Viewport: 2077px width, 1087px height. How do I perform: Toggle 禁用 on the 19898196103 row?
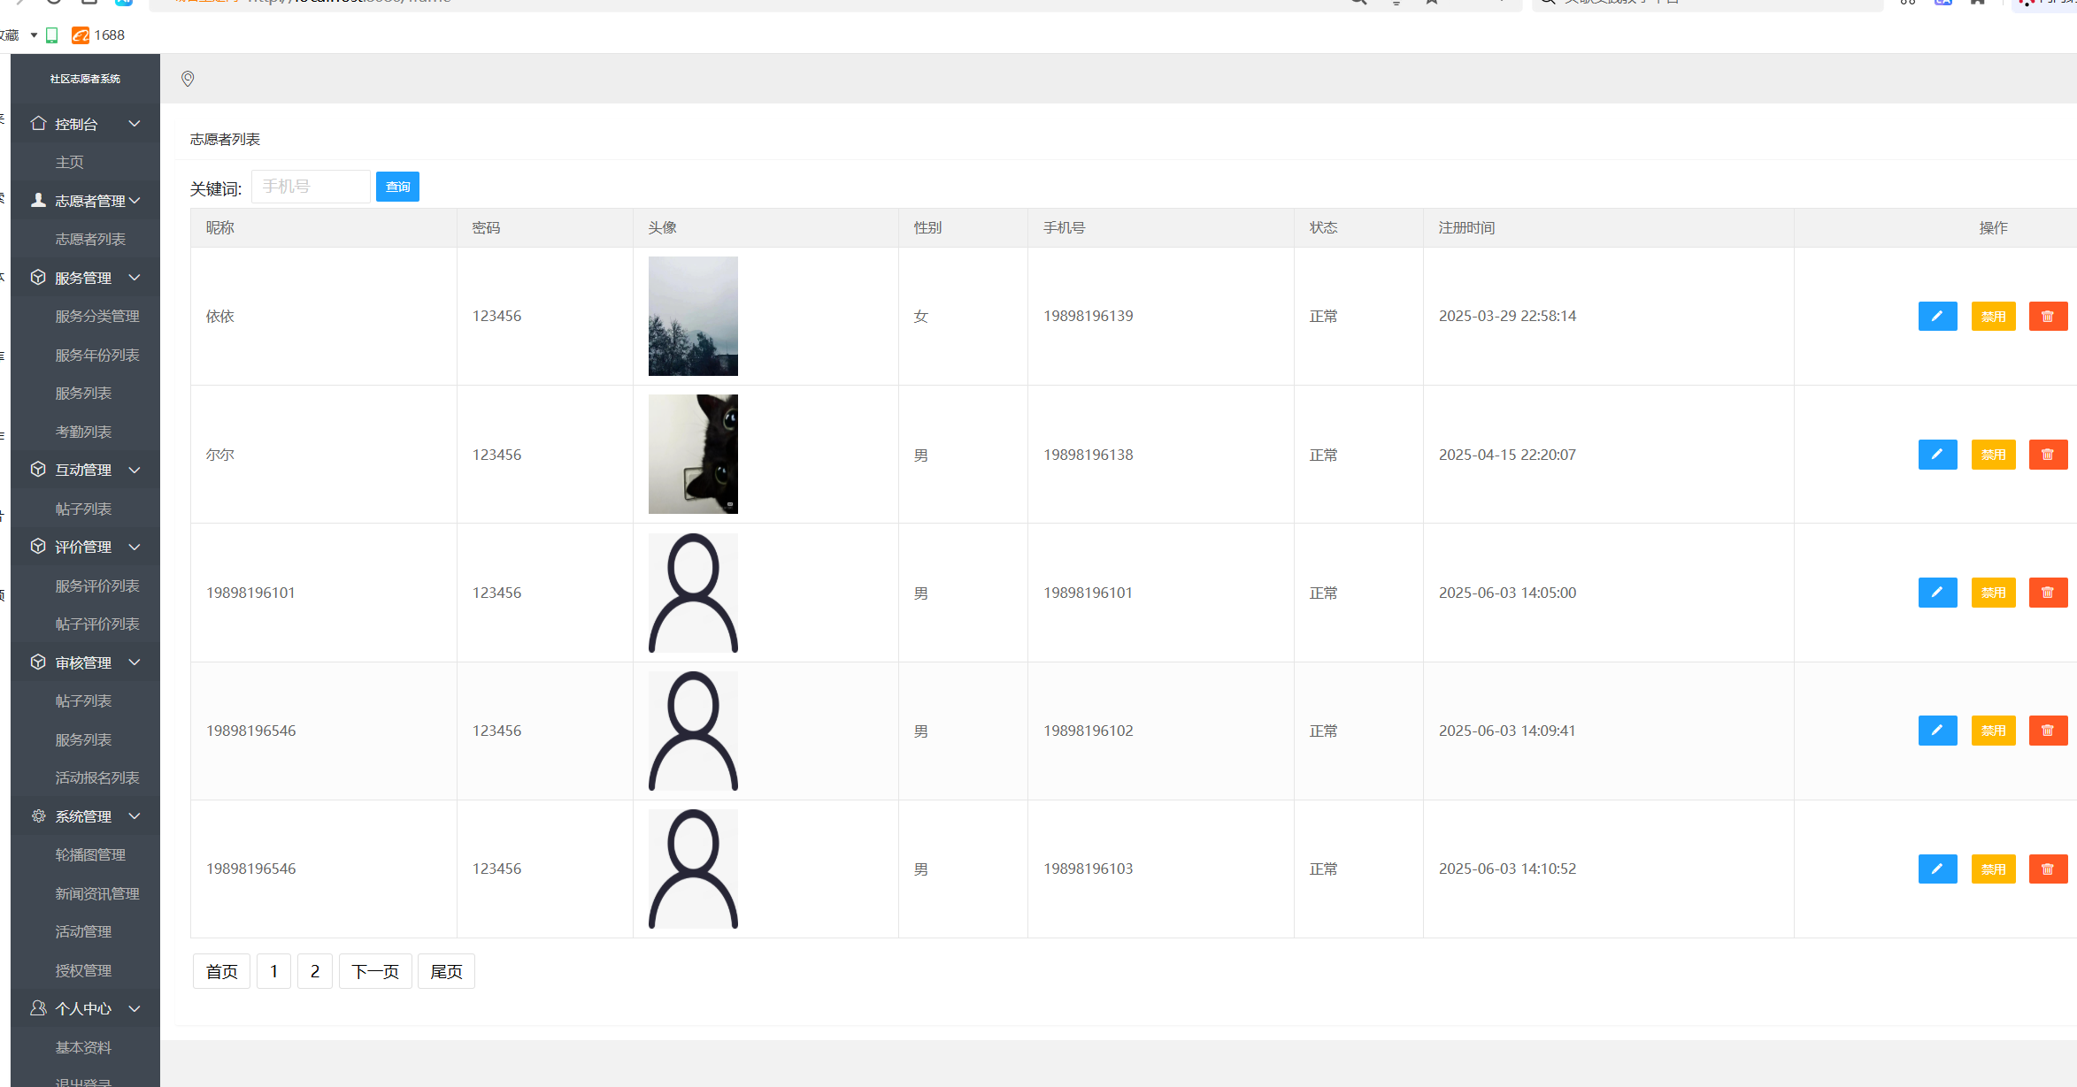(x=1993, y=869)
